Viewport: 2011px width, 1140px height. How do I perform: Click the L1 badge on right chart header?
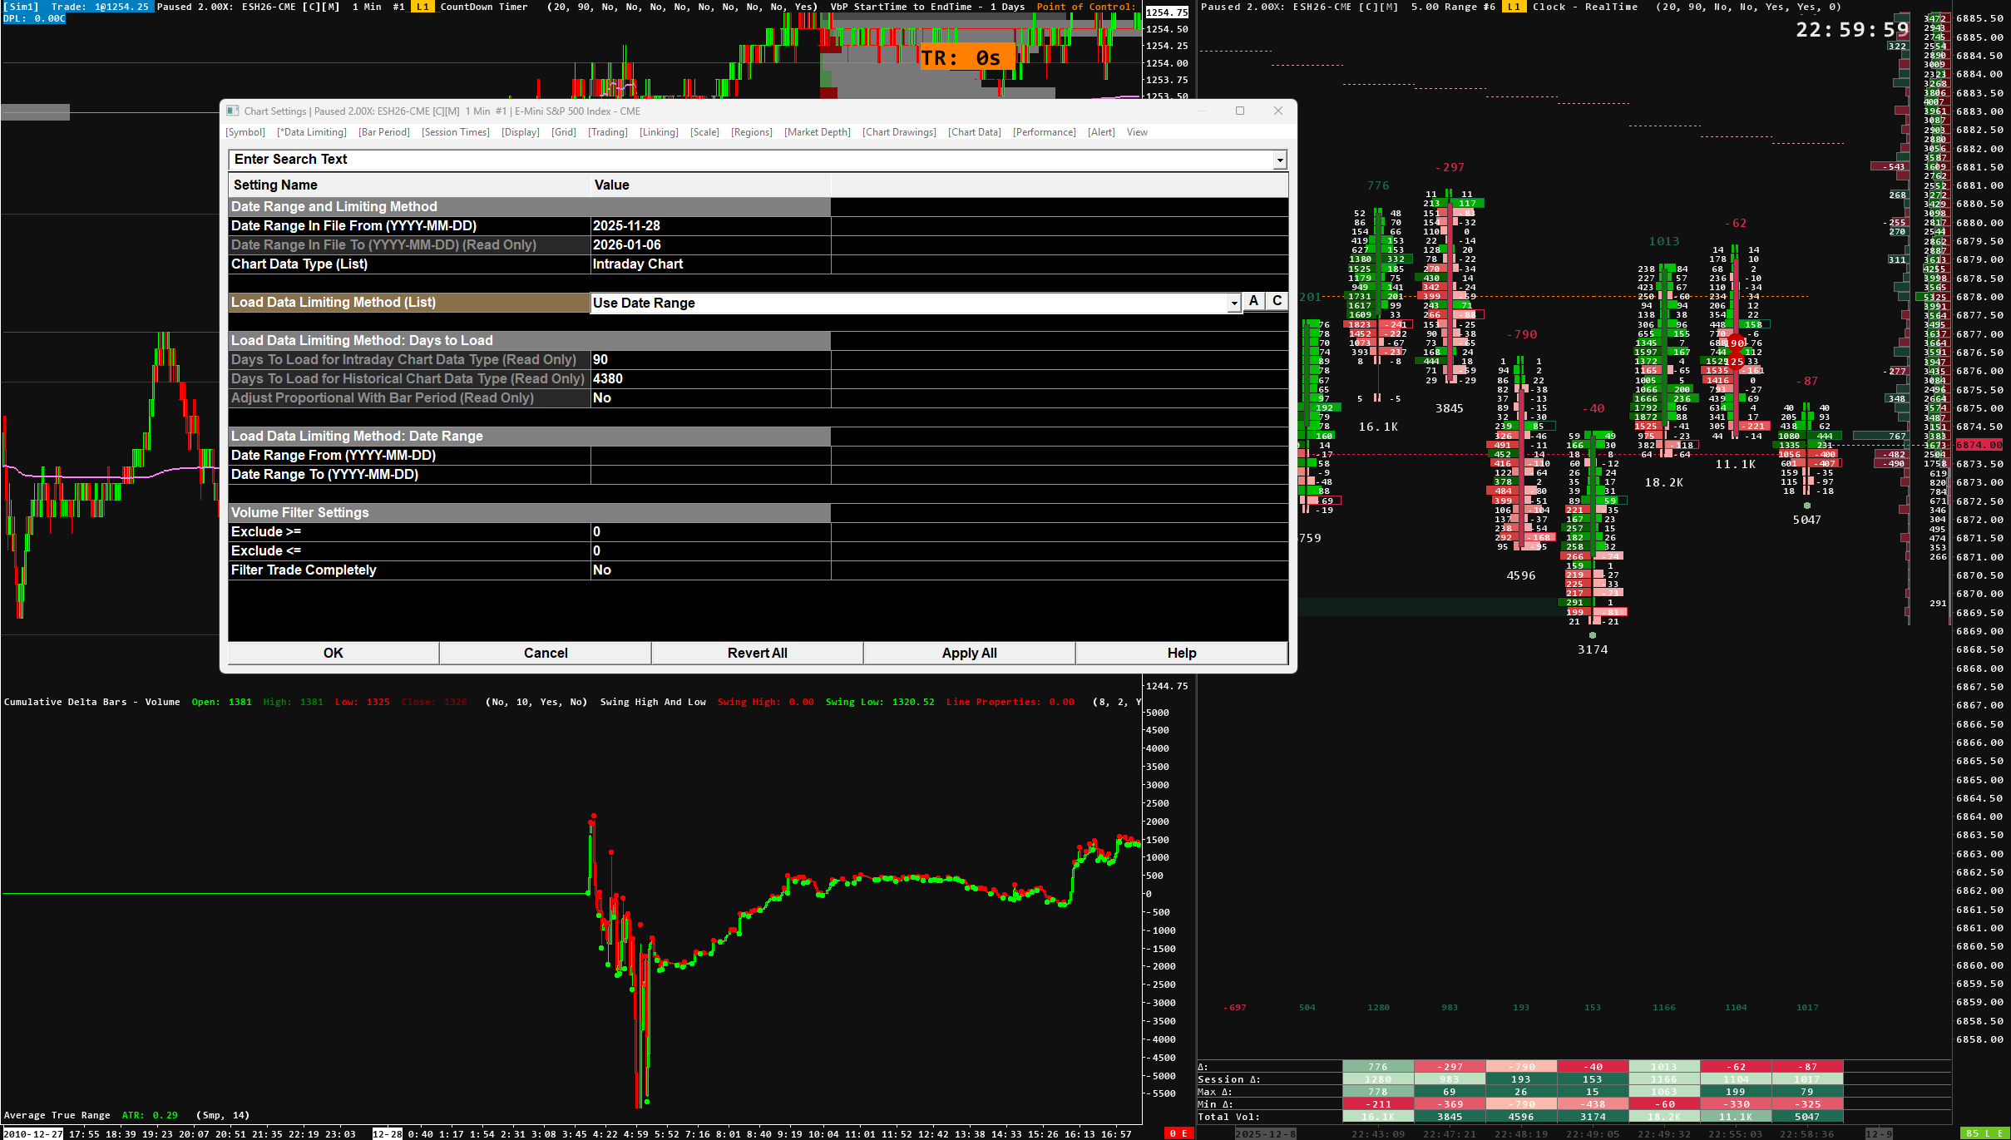(x=1514, y=7)
